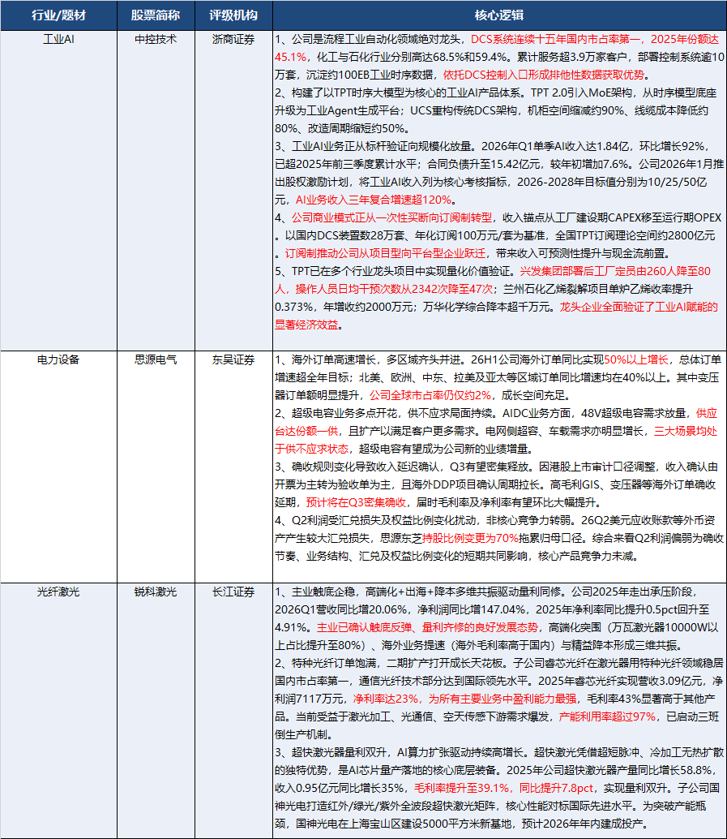Screen dimensions: 727x839
Task: Click red text 净利率达23%
Action: 386,699
